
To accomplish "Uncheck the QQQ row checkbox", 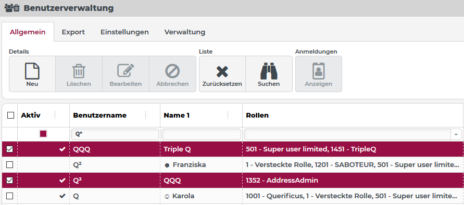I will pyautogui.click(x=10, y=149).
